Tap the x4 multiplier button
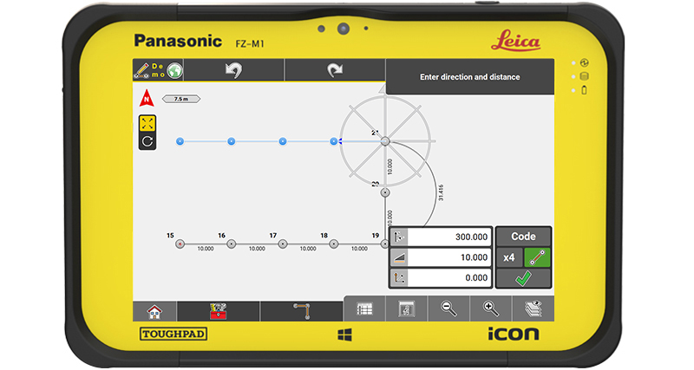Screen dimensions: 694x370 coord(509,257)
